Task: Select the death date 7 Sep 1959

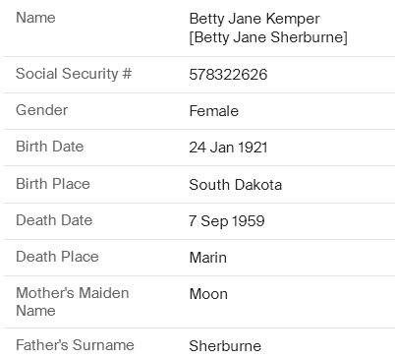Action: click(227, 221)
